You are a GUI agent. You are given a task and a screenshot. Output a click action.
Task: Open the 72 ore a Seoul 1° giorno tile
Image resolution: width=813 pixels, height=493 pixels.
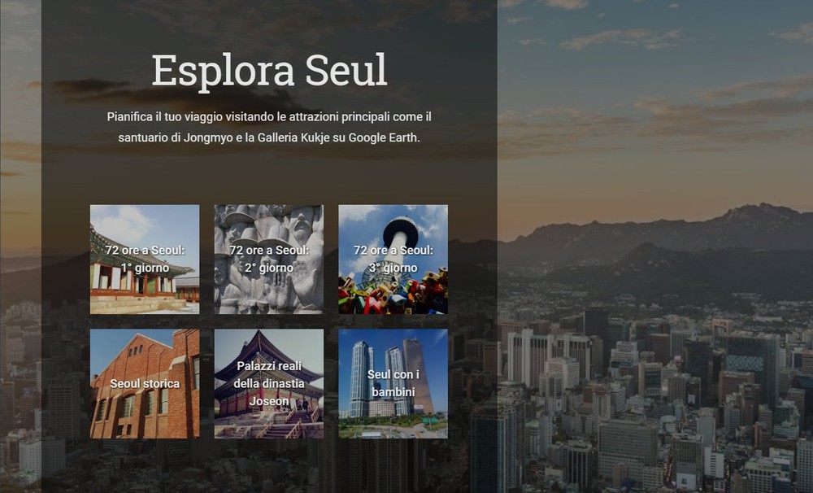pyautogui.click(x=145, y=259)
